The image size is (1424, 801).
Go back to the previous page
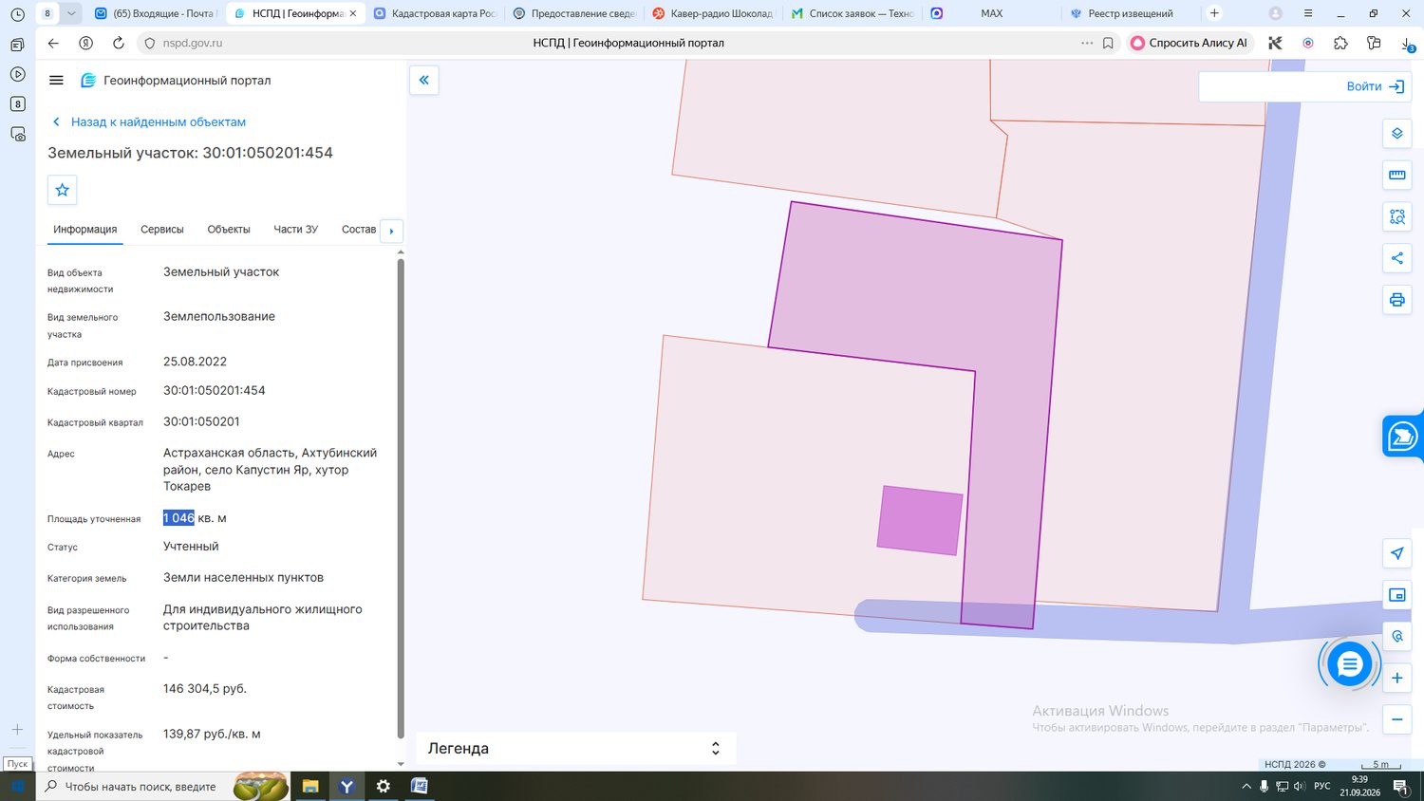tap(53, 43)
